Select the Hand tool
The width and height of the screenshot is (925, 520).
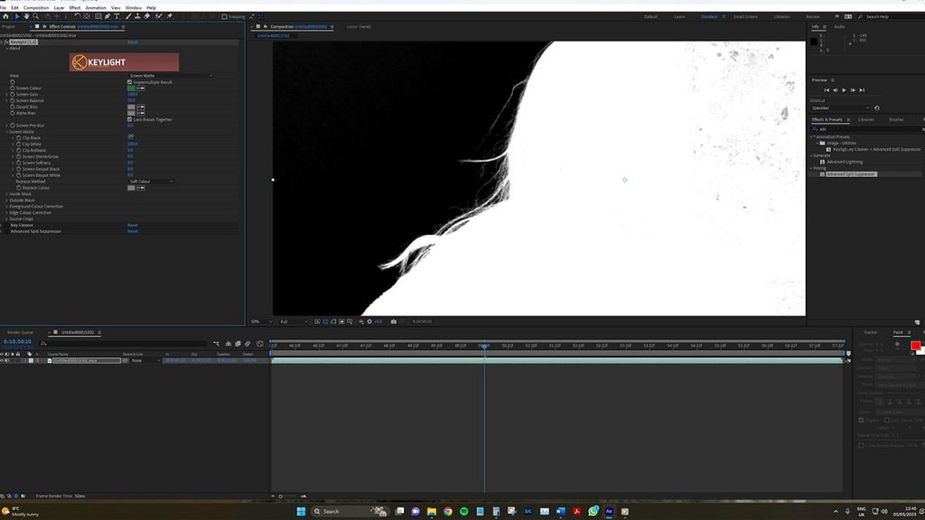click(x=26, y=16)
